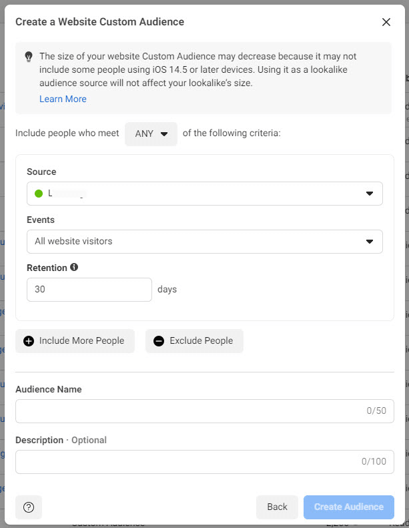Click the Retention info icon
Viewport: 409px width, 528px height.
74,267
